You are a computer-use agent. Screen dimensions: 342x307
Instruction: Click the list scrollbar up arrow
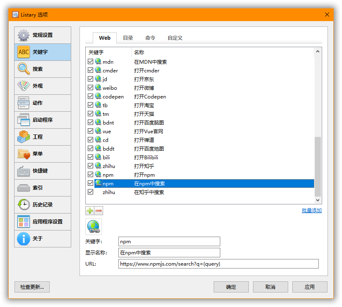318,51
